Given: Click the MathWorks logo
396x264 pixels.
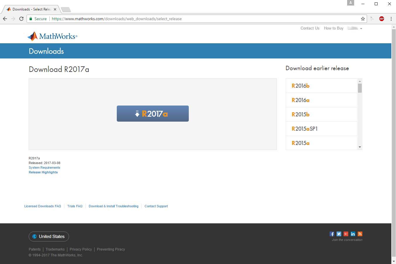Looking at the screenshot, I should (x=52, y=36).
